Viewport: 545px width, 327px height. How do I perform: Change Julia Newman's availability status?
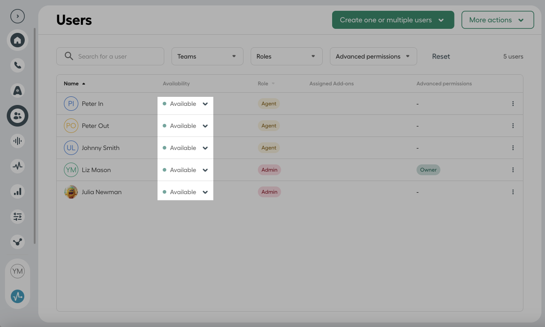point(185,192)
